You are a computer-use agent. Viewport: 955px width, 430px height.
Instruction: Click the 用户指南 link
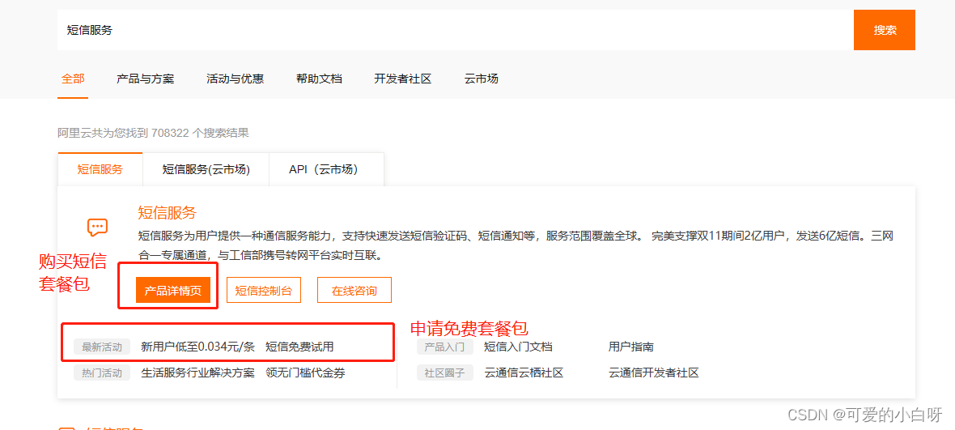(631, 347)
